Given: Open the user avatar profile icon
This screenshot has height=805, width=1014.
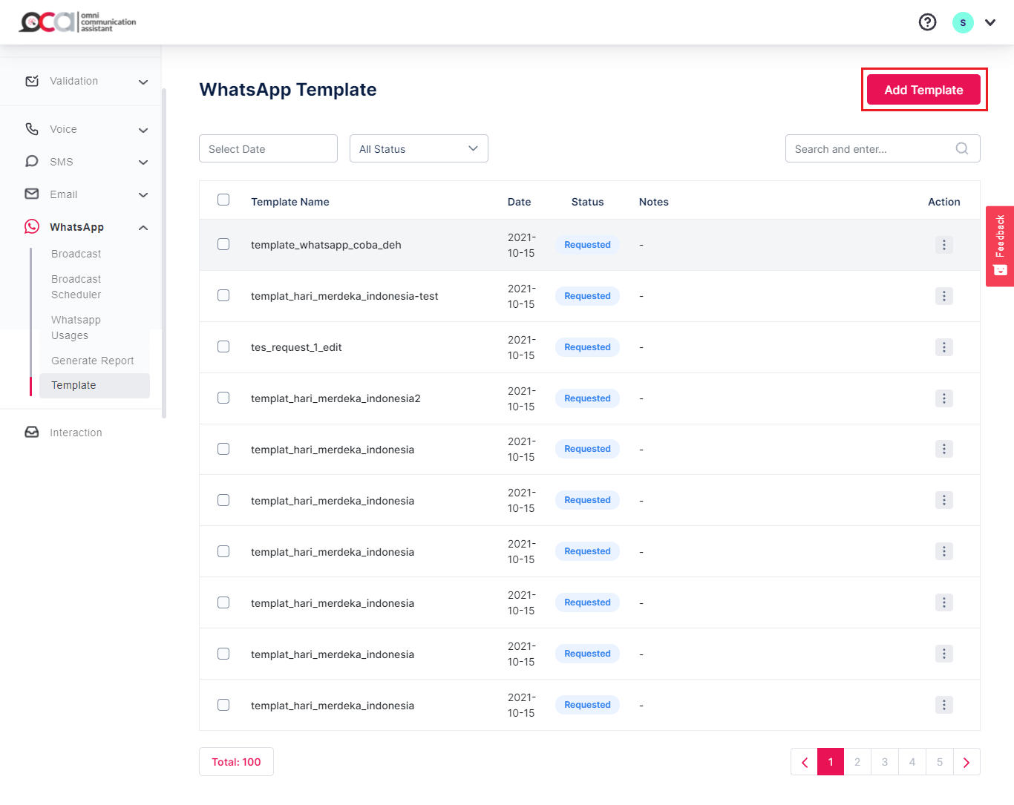Looking at the screenshot, I should coord(963,22).
